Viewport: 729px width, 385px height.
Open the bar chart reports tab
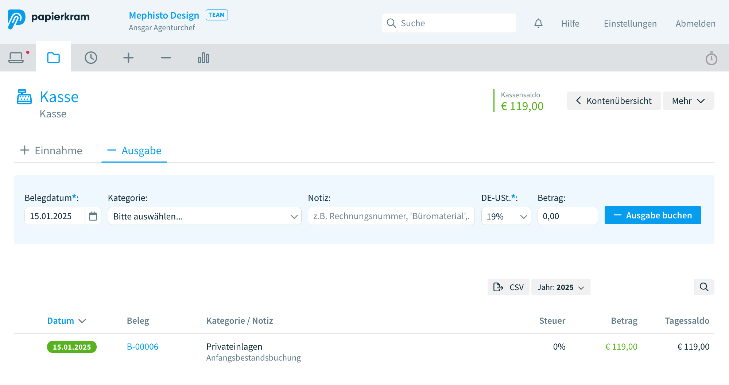(203, 58)
